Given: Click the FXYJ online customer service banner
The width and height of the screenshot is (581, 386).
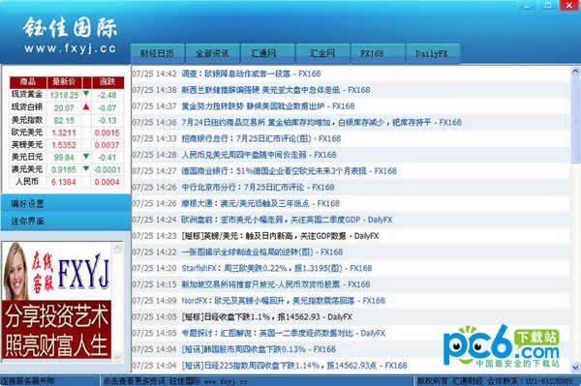Looking at the screenshot, I should pyautogui.click(x=57, y=271).
